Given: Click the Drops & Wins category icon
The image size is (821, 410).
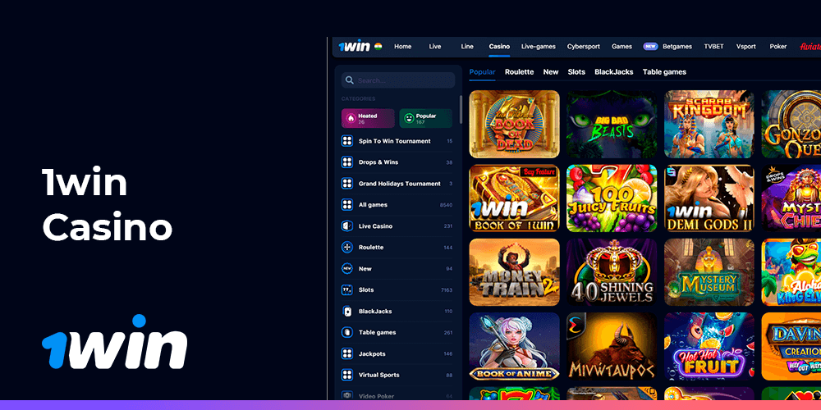Looking at the screenshot, I should (347, 162).
